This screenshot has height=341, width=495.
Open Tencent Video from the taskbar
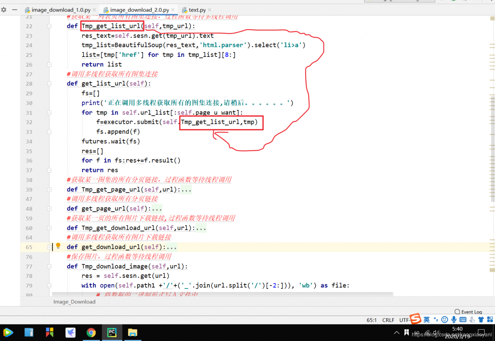click(8, 332)
